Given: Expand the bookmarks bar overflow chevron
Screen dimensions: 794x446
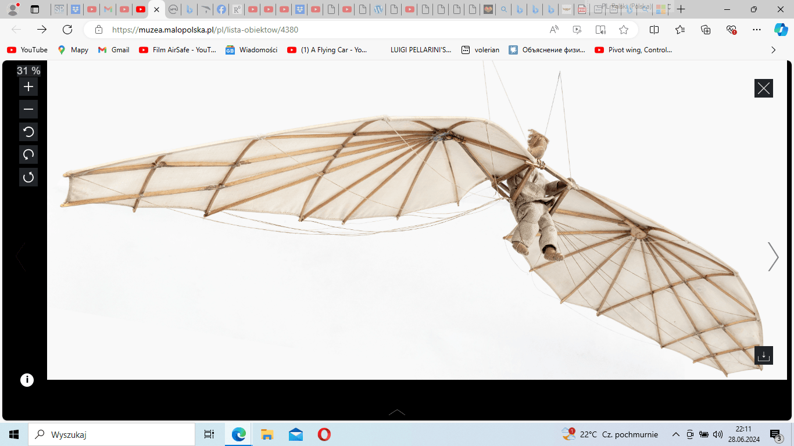Looking at the screenshot, I should pyautogui.click(x=773, y=50).
